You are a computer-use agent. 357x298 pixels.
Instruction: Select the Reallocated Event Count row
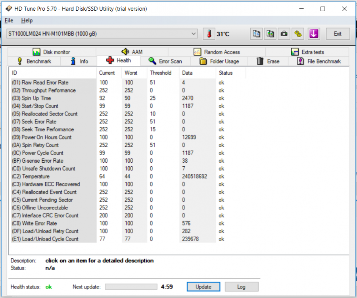click(x=128, y=192)
